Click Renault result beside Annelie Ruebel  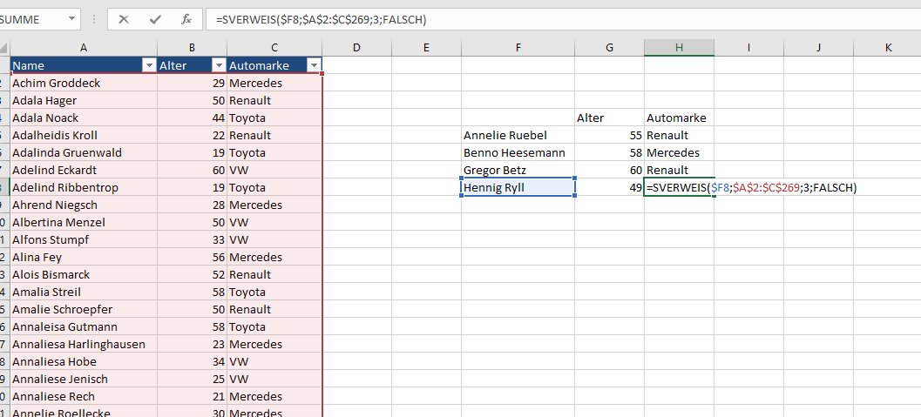pyautogui.click(x=679, y=135)
